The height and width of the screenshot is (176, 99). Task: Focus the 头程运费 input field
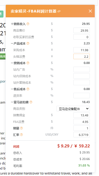click(82, 56)
